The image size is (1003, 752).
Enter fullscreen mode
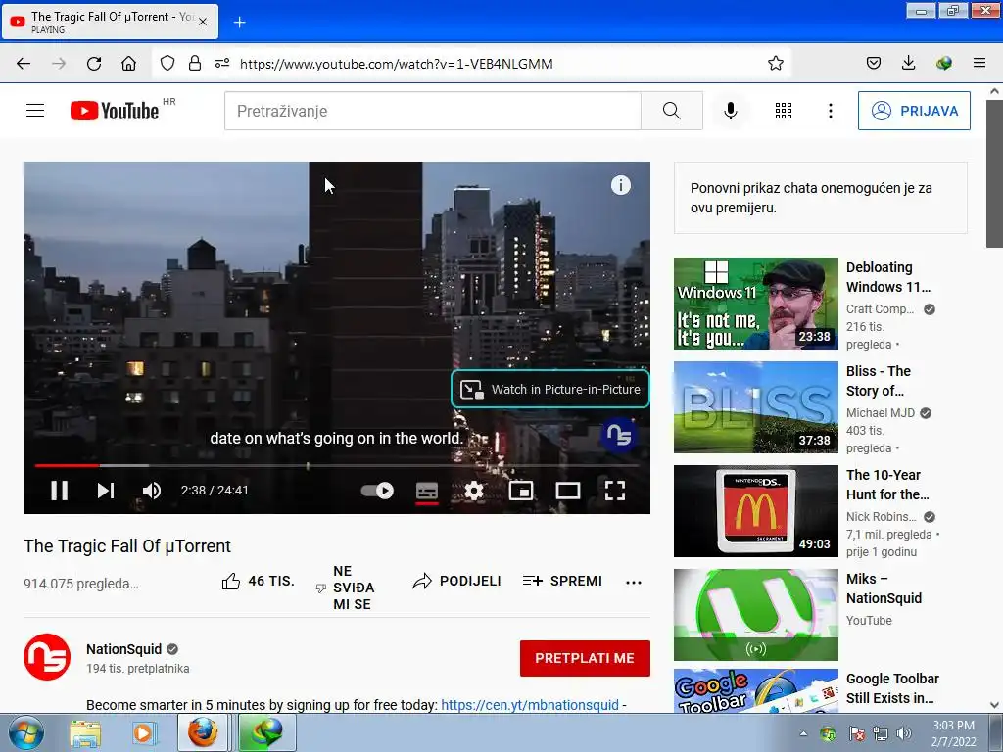[x=615, y=491]
